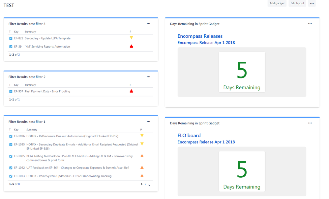Go to next page arrow in test filter 1
329x199 pixels.
(149, 185)
